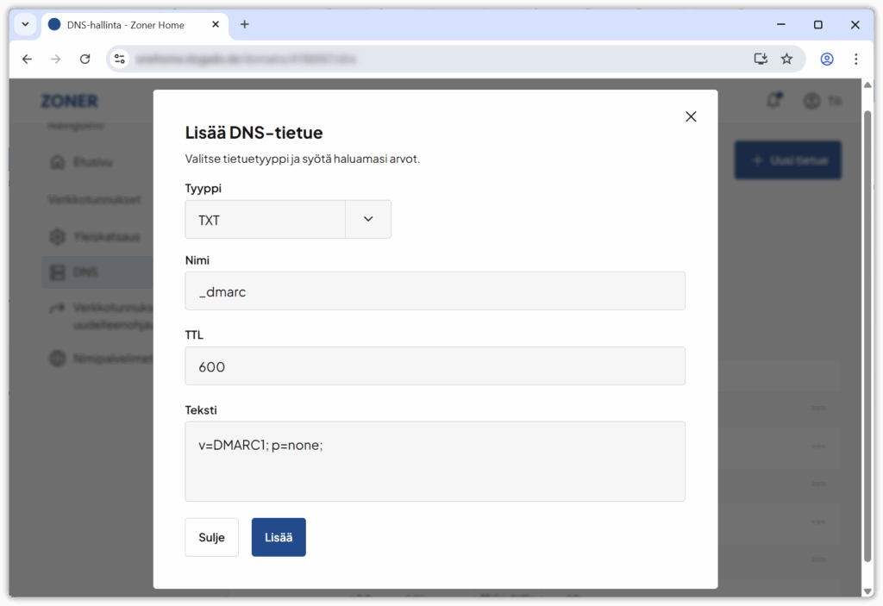Click the install app icon in address bar
This screenshot has height=606, width=883.
[x=761, y=59]
